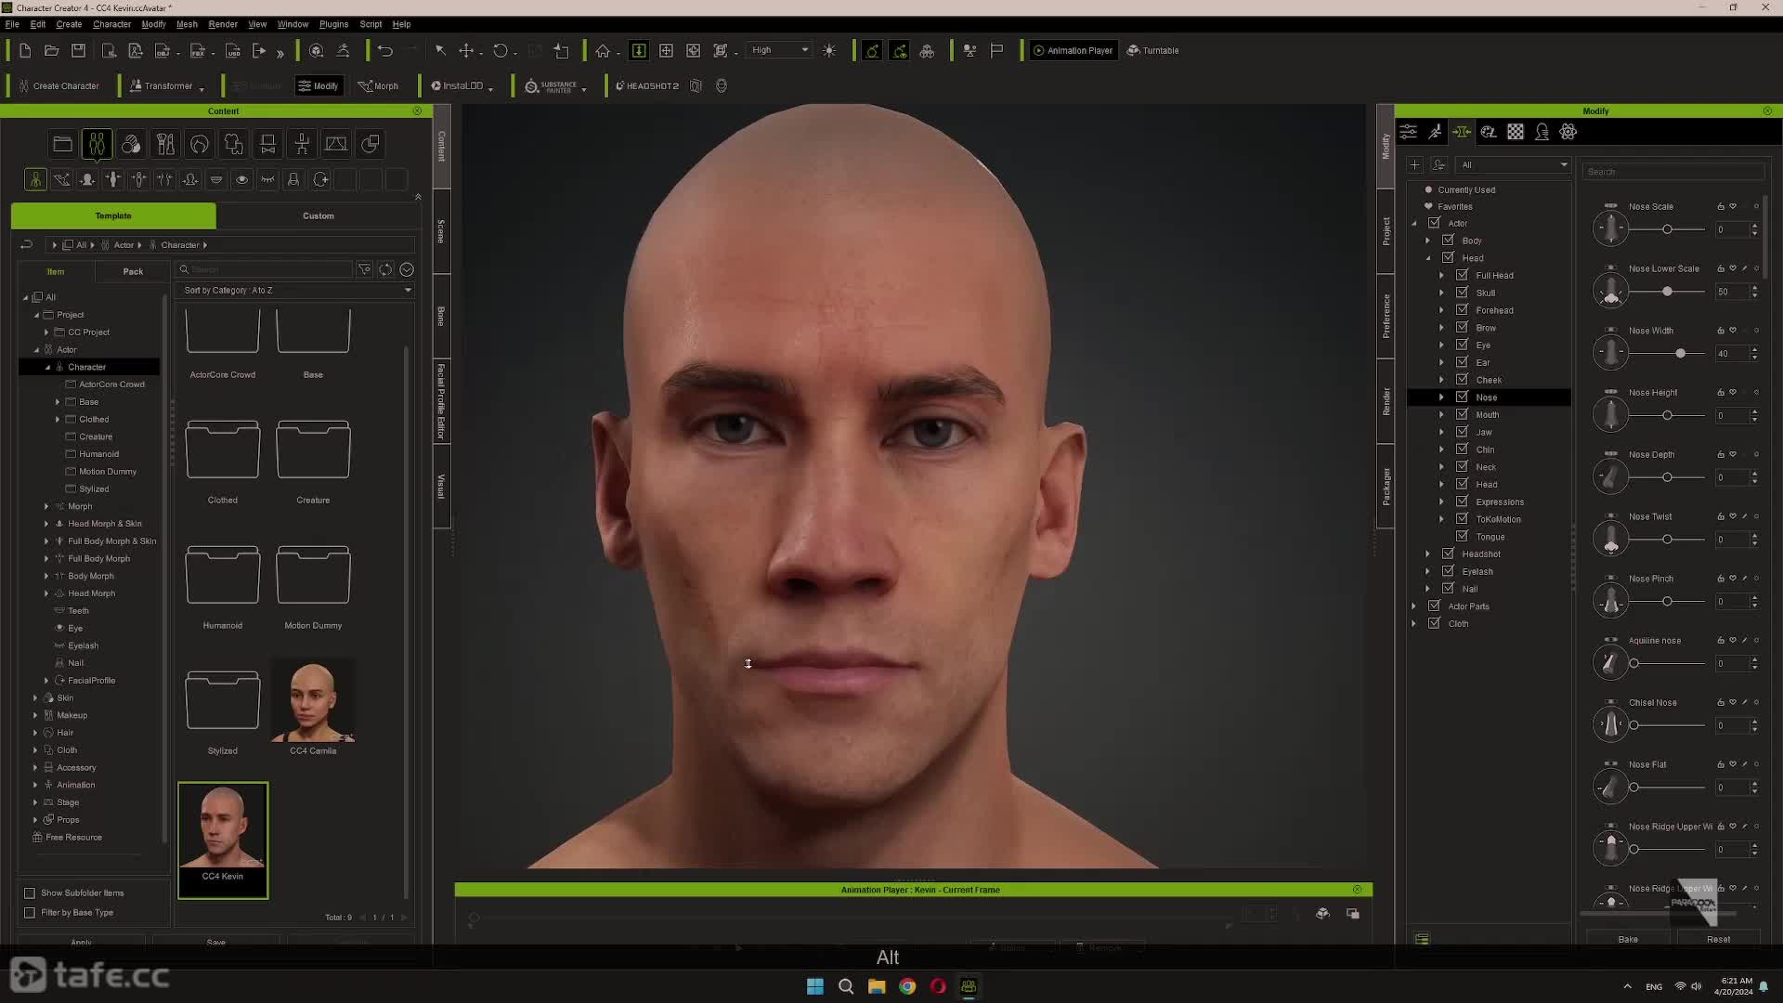
Task: Click the checkerboard material tab icon in Modify
Action: pyautogui.click(x=1516, y=132)
